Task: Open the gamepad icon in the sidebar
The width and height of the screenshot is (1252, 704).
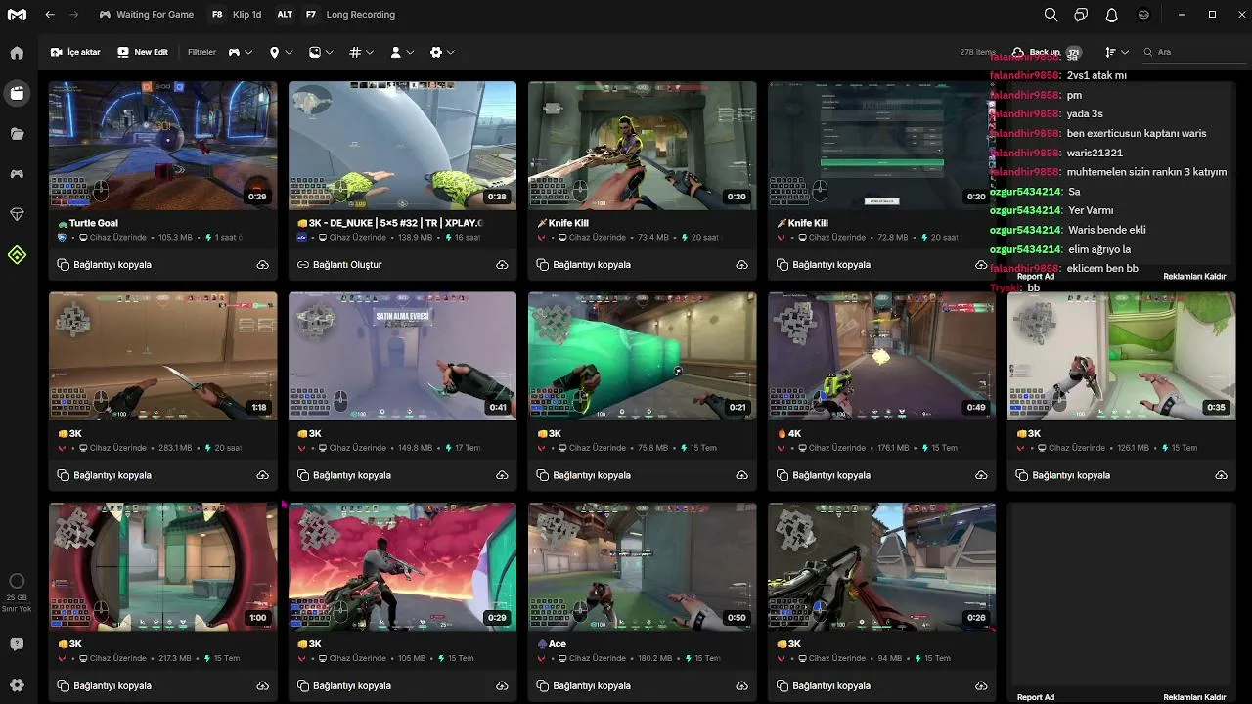Action: (x=17, y=174)
